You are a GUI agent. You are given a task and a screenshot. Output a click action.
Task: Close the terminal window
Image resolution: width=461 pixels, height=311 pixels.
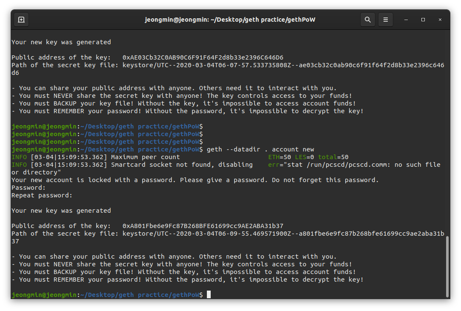(440, 20)
